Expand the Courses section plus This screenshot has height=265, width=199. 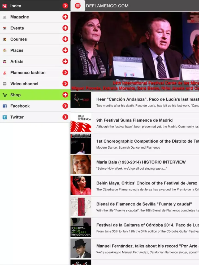(x=65, y=39)
